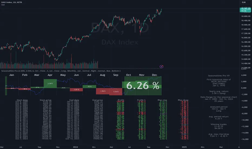This screenshot has height=149, width=252.
Task: Click the Profit % column header
Action: (141, 100)
